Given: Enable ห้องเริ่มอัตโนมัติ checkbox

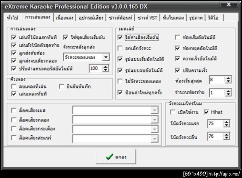Looking at the screenshot, I should click(177, 37).
